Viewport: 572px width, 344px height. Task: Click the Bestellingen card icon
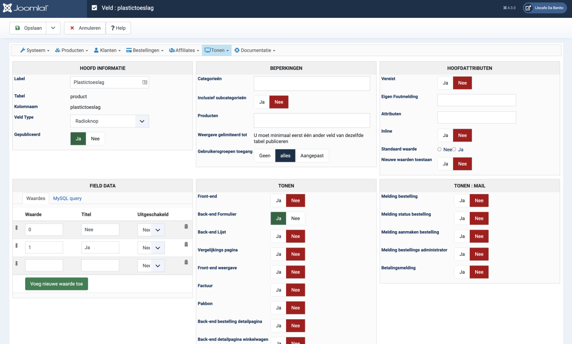pyautogui.click(x=129, y=50)
